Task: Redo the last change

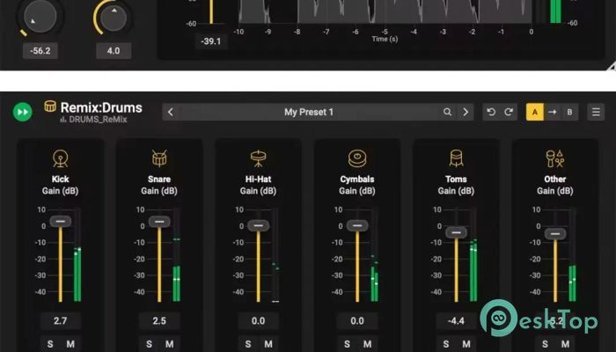Action: [x=509, y=112]
